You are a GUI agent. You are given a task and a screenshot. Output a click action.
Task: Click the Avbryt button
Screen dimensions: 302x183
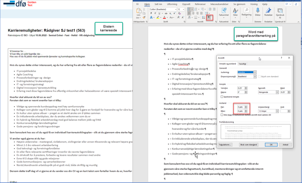(285, 145)
